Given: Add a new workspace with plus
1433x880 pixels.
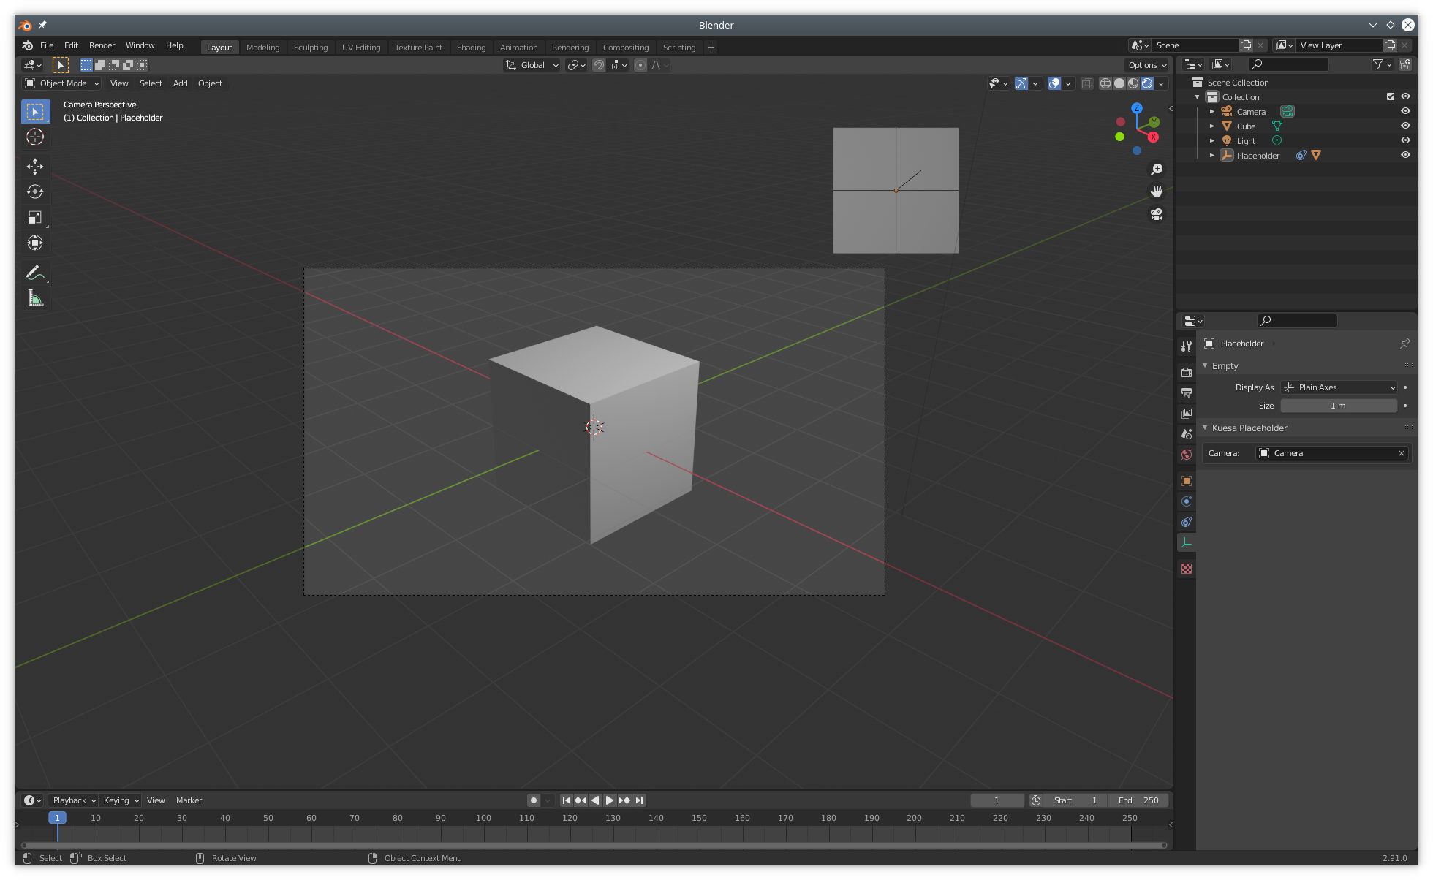Looking at the screenshot, I should click(711, 48).
